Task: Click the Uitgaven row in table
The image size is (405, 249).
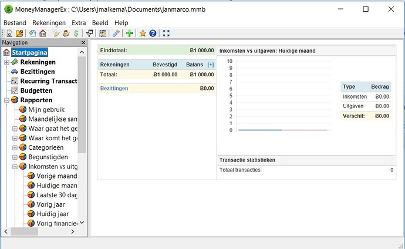Action: pyautogui.click(x=366, y=106)
